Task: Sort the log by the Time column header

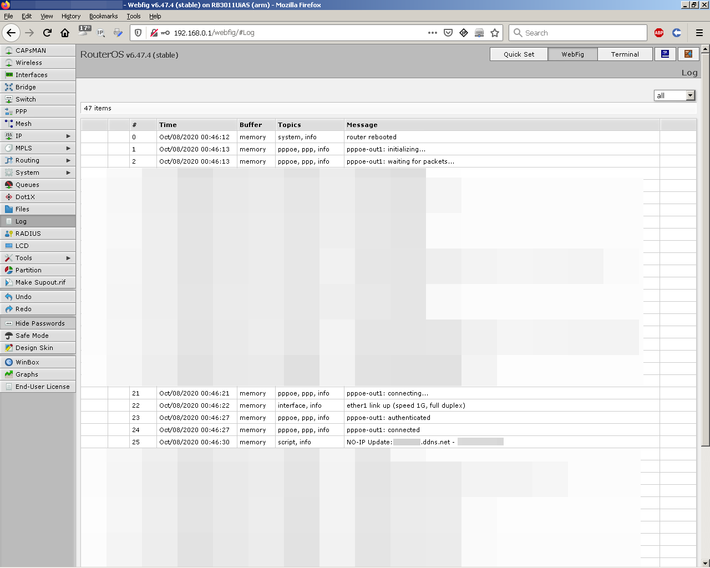Action: [197, 125]
